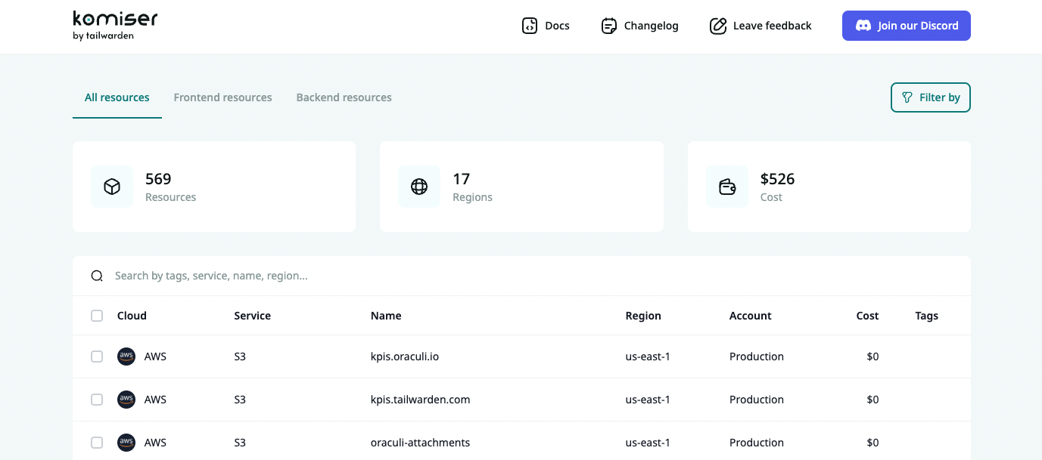Tick the oraculi-attachments row checkbox
This screenshot has width=1042, height=460.
point(97,443)
